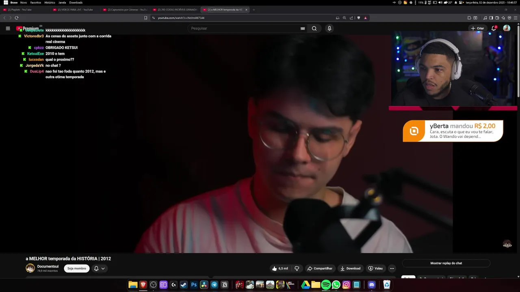Start voice search with microphone icon
The height and width of the screenshot is (292, 520).
click(329, 28)
